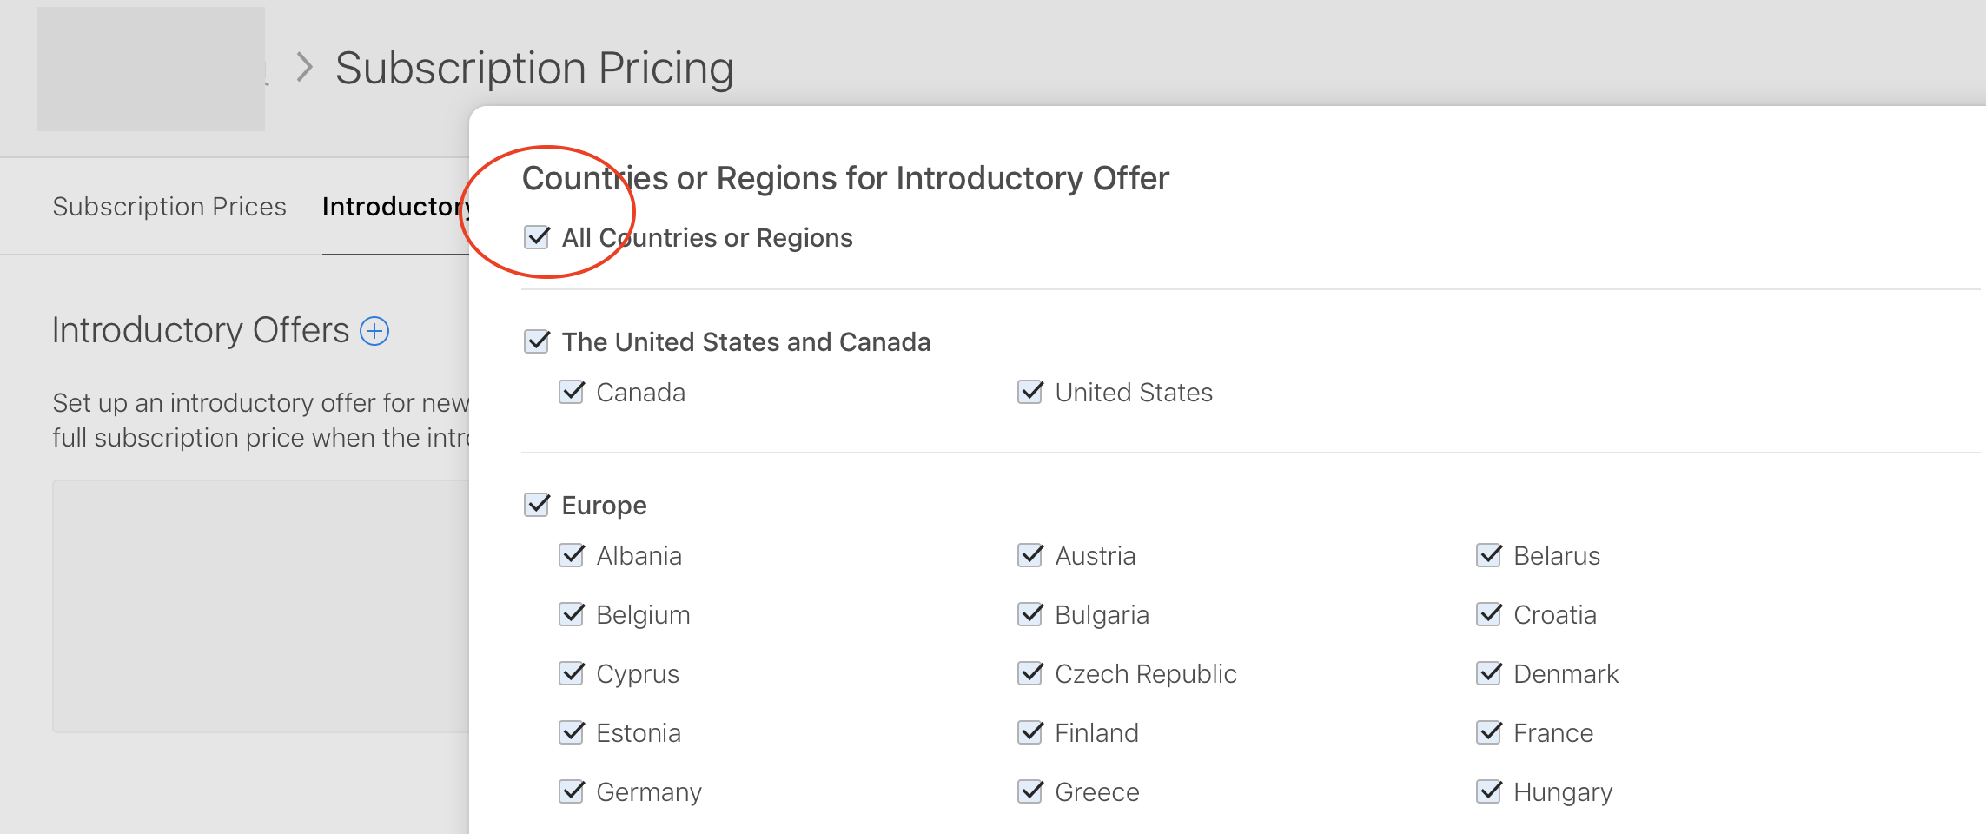This screenshot has width=1986, height=834.
Task: Toggle The United States and Canada checkbox
Action: [537, 341]
